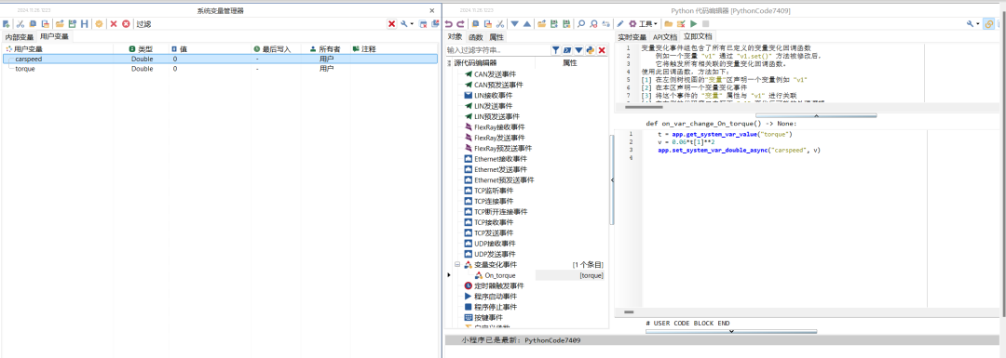Copy code in Python editor toolbar

coord(475,23)
